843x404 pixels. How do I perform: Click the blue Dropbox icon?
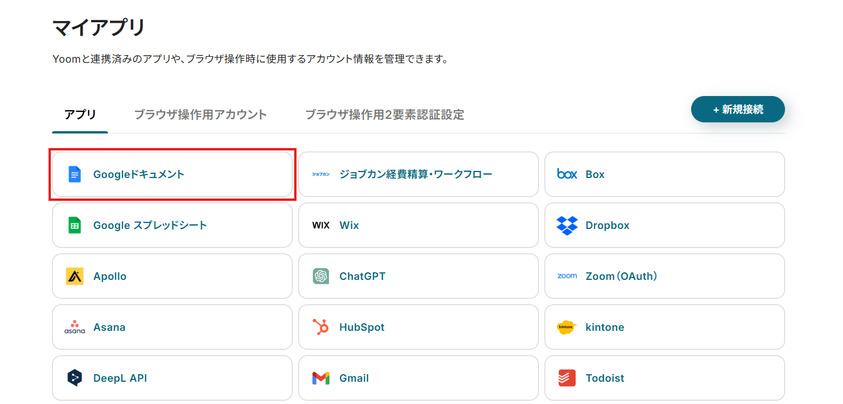click(x=567, y=225)
